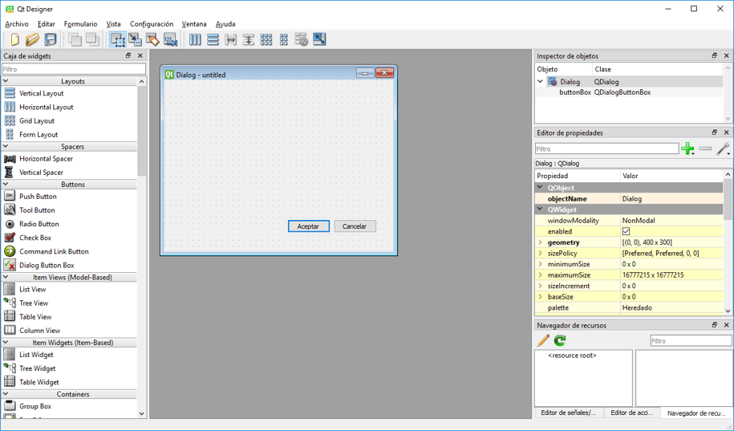Image resolution: width=734 pixels, height=431 pixels.
Task: Select the Dialog Button Box widget
Action: point(47,265)
